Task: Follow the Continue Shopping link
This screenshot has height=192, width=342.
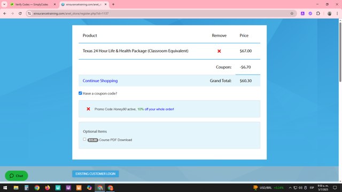Action: pos(100,81)
